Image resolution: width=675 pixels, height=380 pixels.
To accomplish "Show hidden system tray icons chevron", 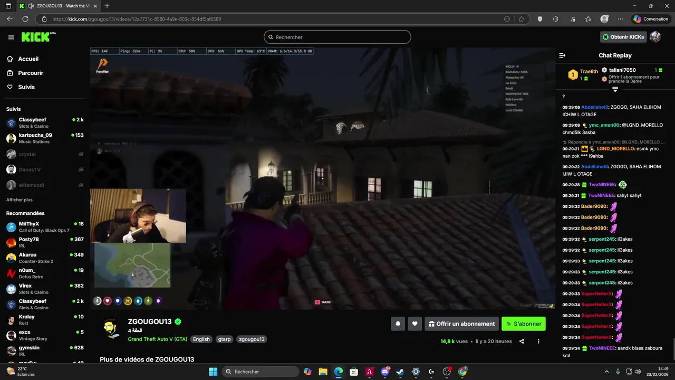I will (x=606, y=372).
